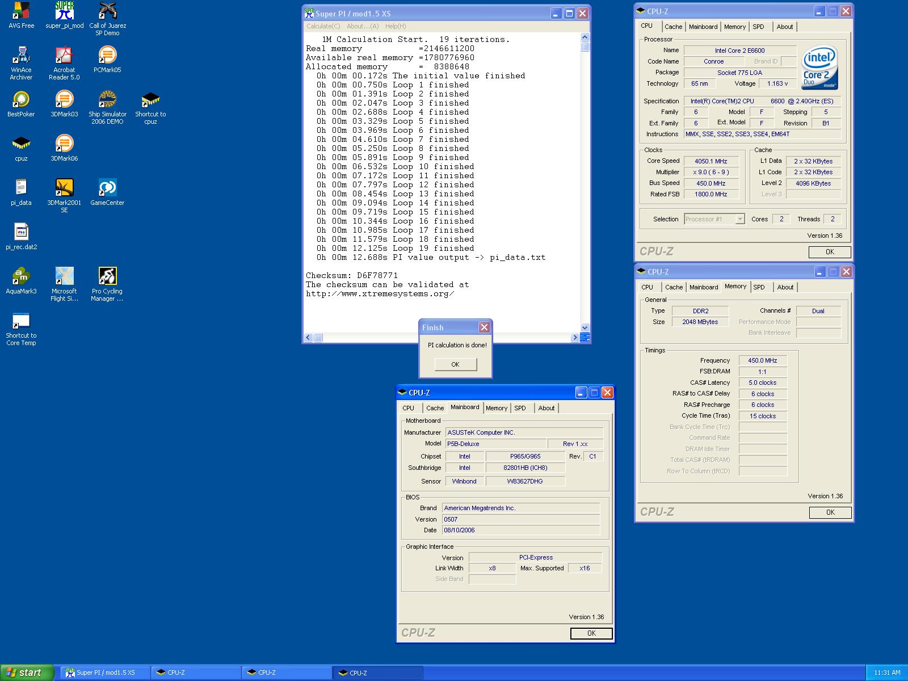The width and height of the screenshot is (908, 681).
Task: Launch 3DMark2001 SE desktop icon
Action: 64,196
